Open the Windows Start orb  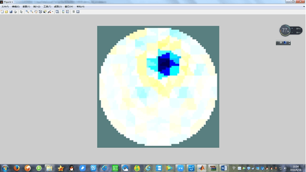point(5,168)
